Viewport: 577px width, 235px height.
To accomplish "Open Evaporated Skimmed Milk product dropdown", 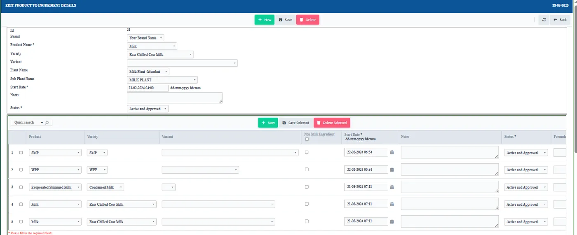I will coord(55,187).
